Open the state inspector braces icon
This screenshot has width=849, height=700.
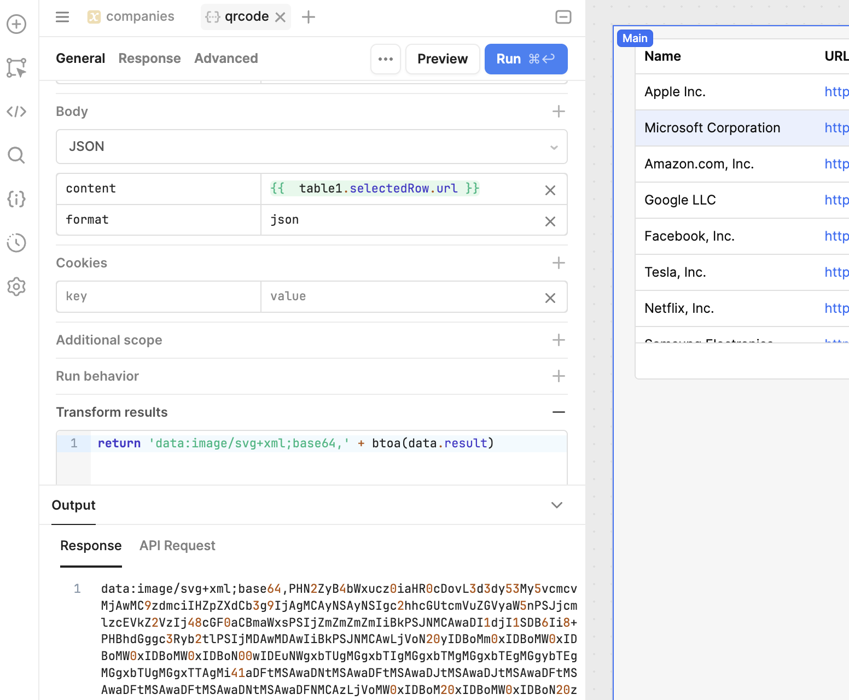(16, 199)
